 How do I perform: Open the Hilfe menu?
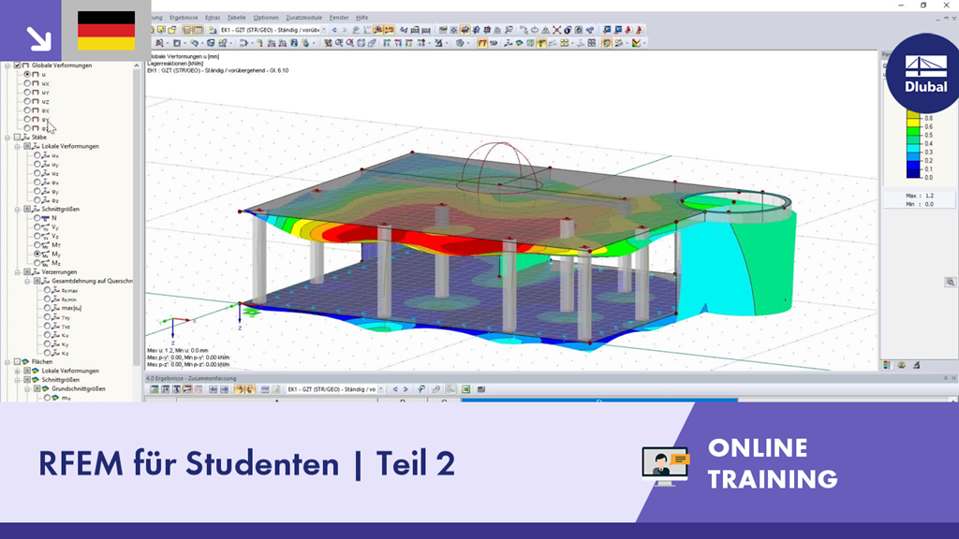pos(362,18)
